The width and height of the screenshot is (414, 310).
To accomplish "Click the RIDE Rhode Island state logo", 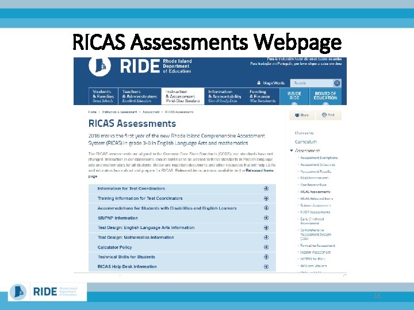I will (99, 66).
